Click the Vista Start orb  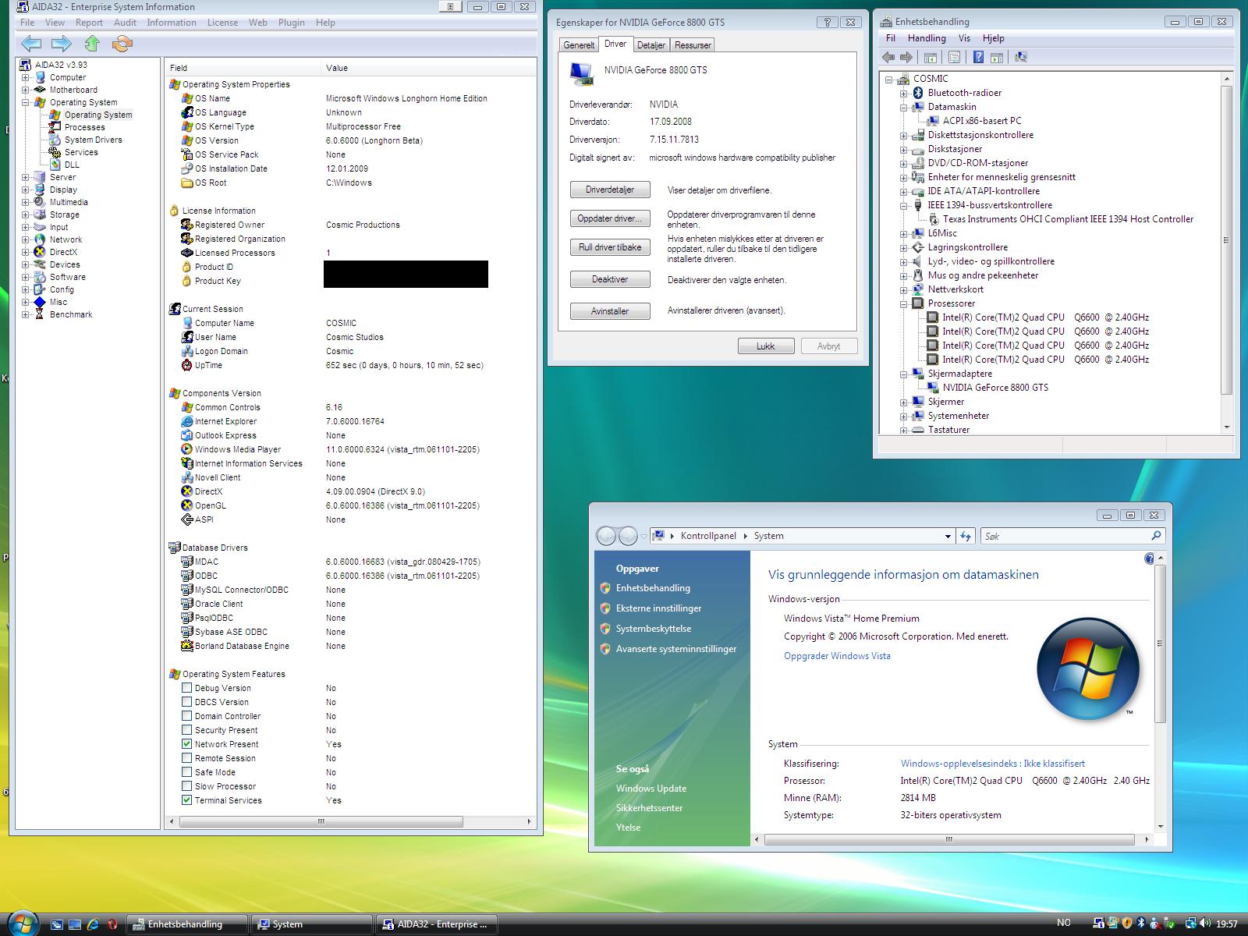point(22,924)
